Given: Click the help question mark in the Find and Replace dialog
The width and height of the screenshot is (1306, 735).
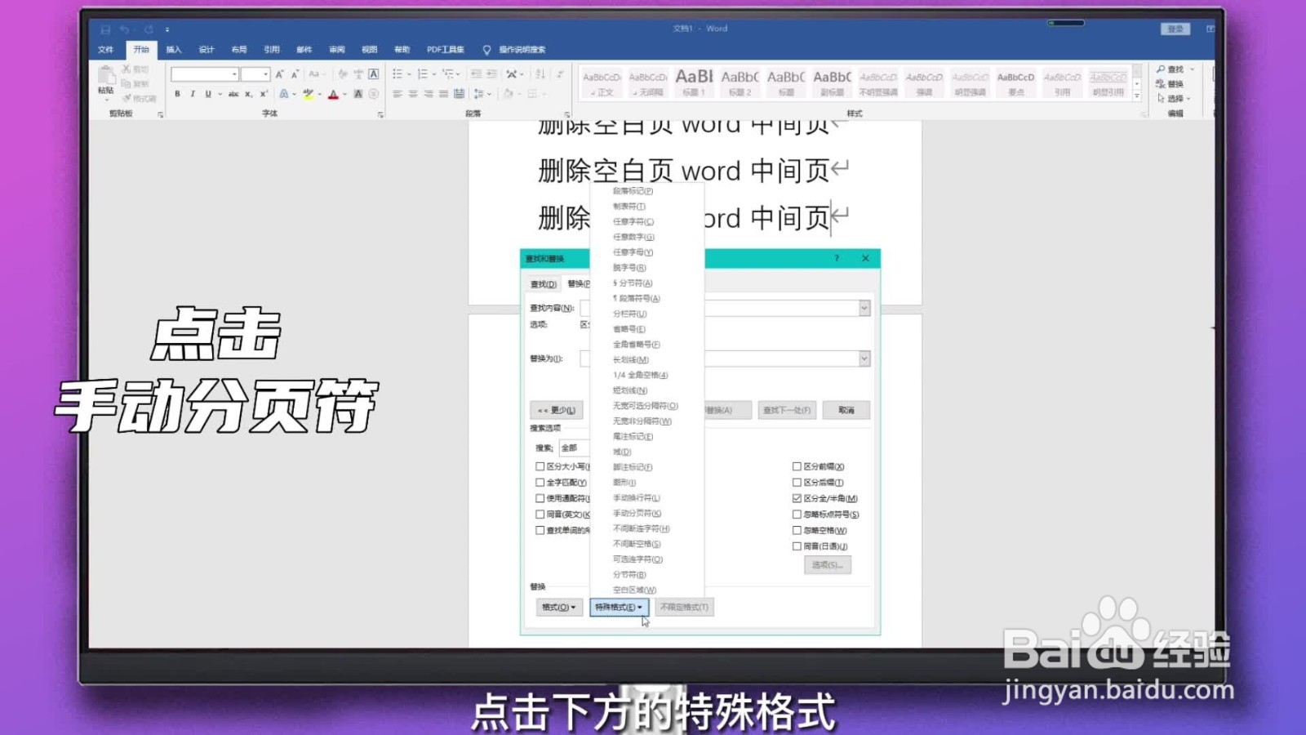Looking at the screenshot, I should click(x=836, y=258).
